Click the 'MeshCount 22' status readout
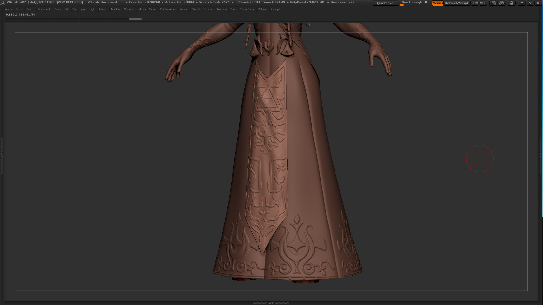The image size is (543, 305). click(342, 2)
